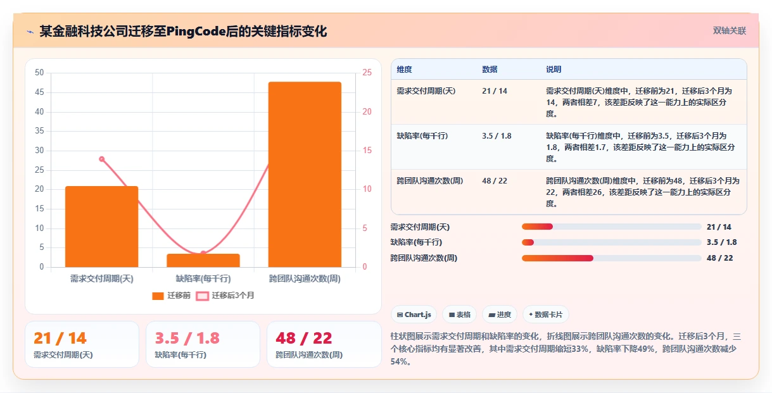772x393 pixels.
Task: Click the 缺陷率(每千行) x-axis label
Action: point(203,278)
